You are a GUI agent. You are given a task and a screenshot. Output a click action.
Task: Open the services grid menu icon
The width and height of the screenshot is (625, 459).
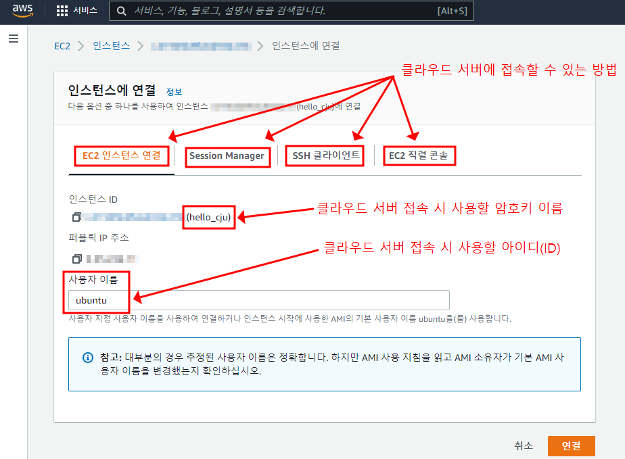(62, 11)
